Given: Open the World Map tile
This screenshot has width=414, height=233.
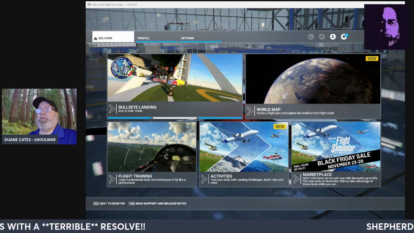Looking at the screenshot, I should click(x=313, y=86).
